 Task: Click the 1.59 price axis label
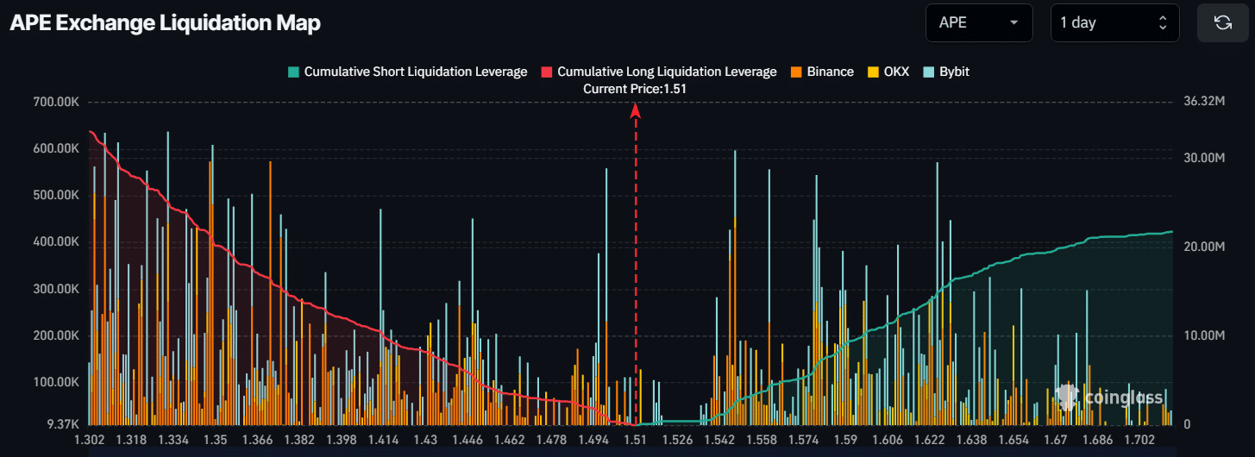tap(845, 440)
